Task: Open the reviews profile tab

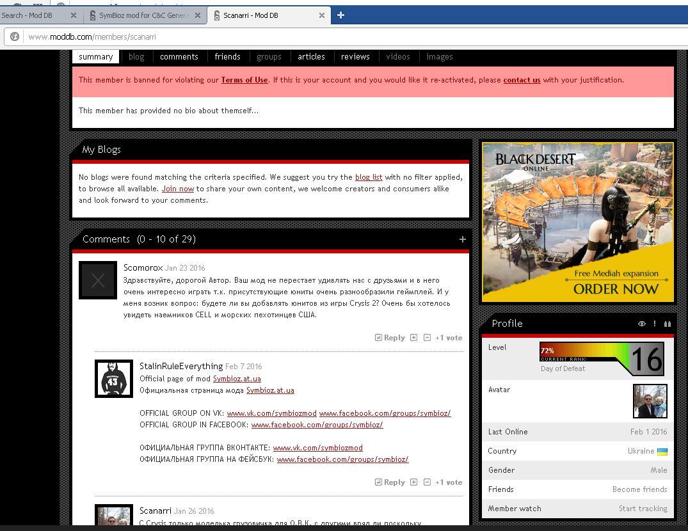Action: 355,57
